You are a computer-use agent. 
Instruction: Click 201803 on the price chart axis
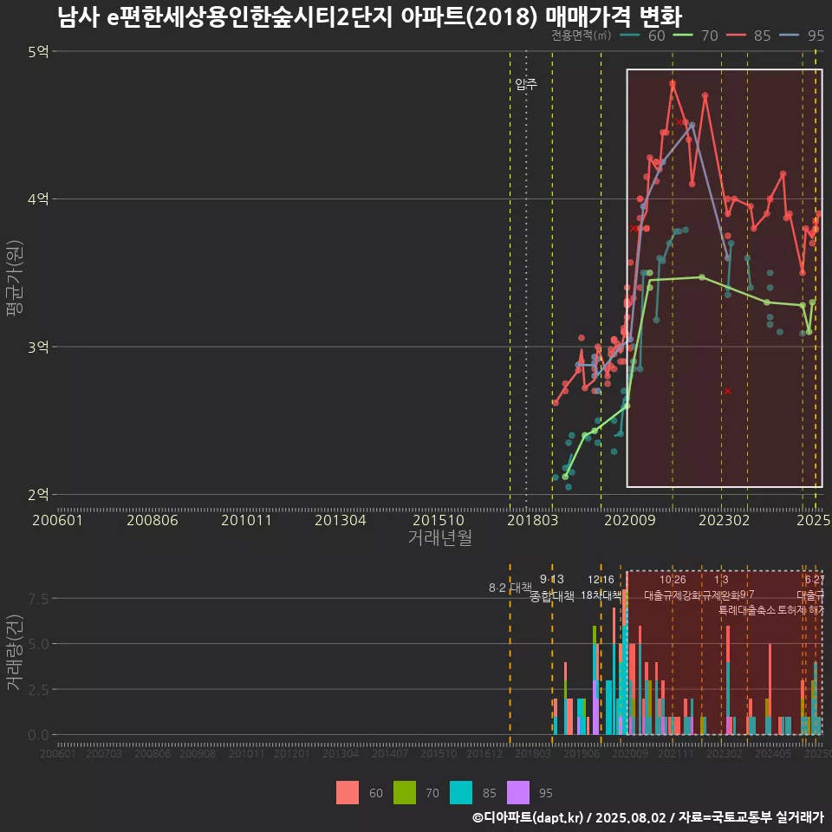[x=533, y=520]
